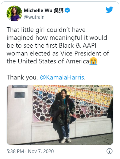This screenshot has width=120, height=159.
Task: Open Michelle Wu's round profile avatar
Action: tap(14, 13)
